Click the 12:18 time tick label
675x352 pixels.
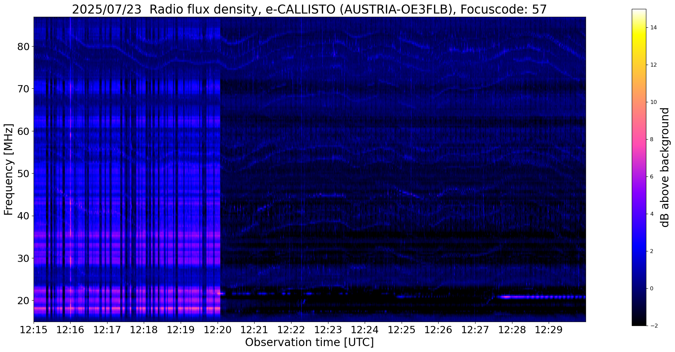pos(144,330)
